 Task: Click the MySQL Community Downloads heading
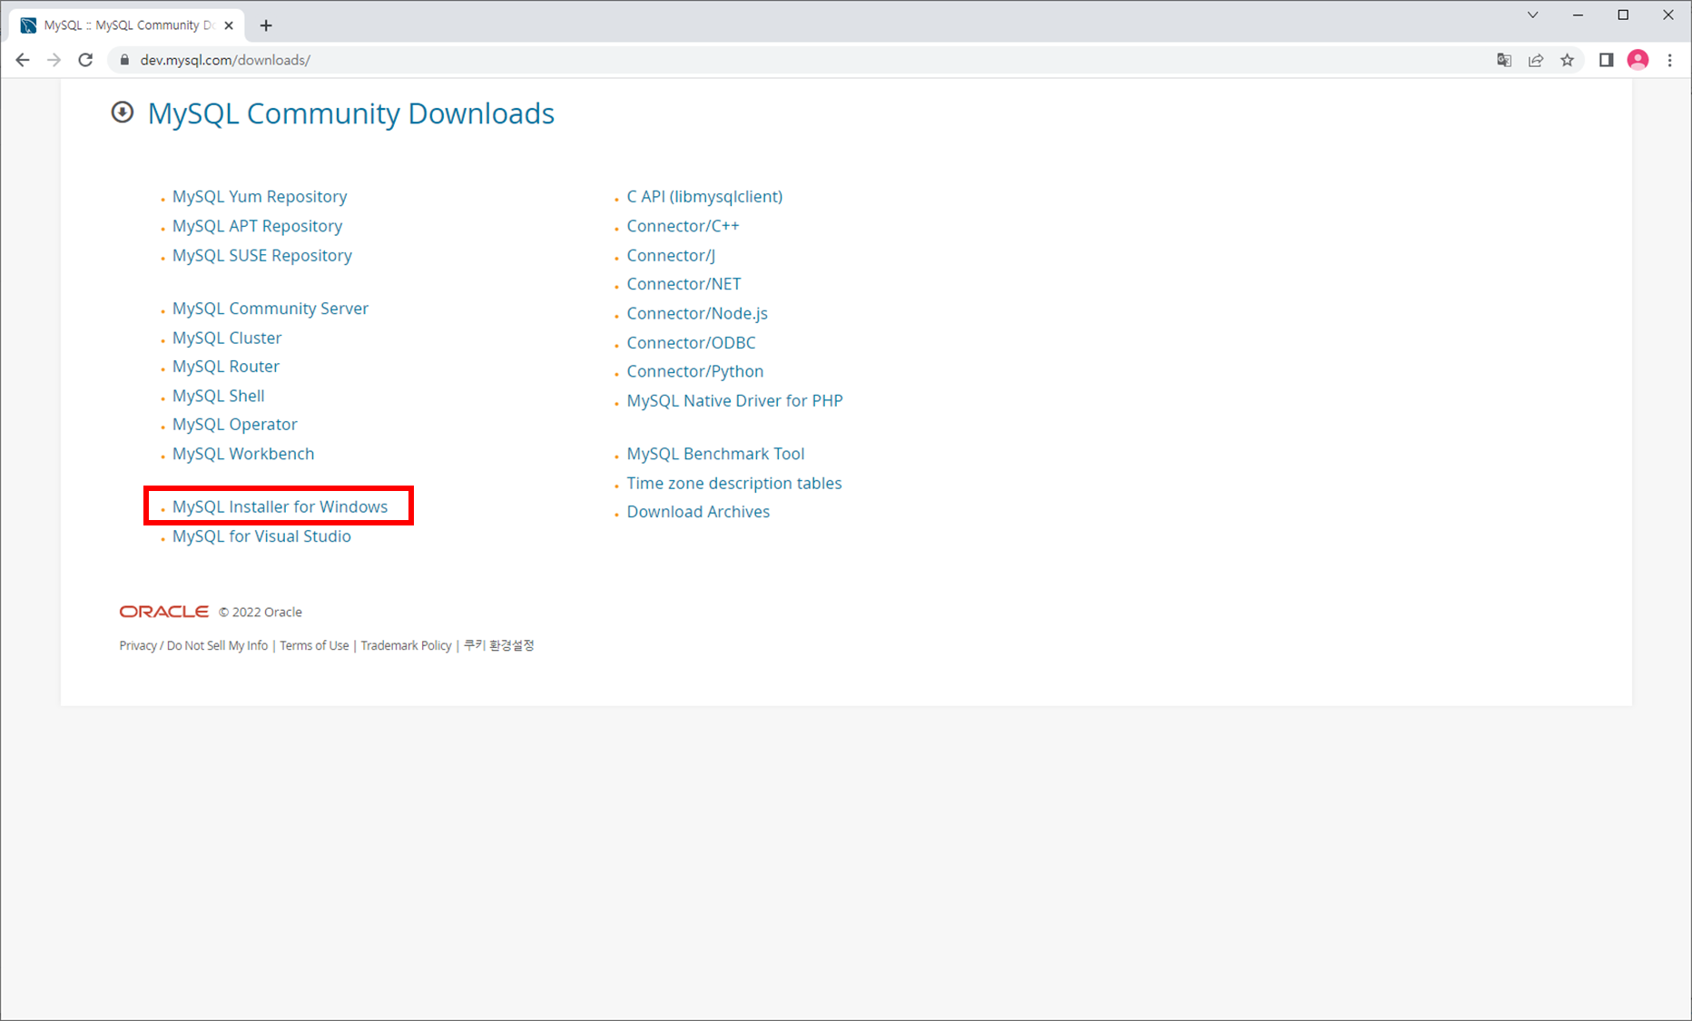click(x=350, y=113)
